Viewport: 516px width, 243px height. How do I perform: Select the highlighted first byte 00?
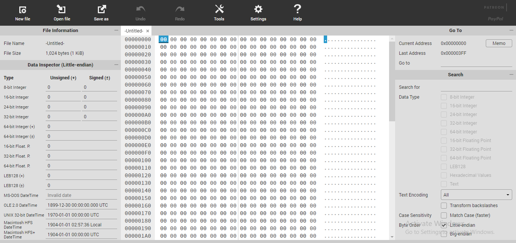tap(163, 39)
